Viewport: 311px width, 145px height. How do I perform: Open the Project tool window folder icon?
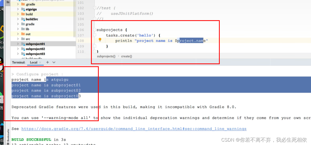[x=8, y=2]
